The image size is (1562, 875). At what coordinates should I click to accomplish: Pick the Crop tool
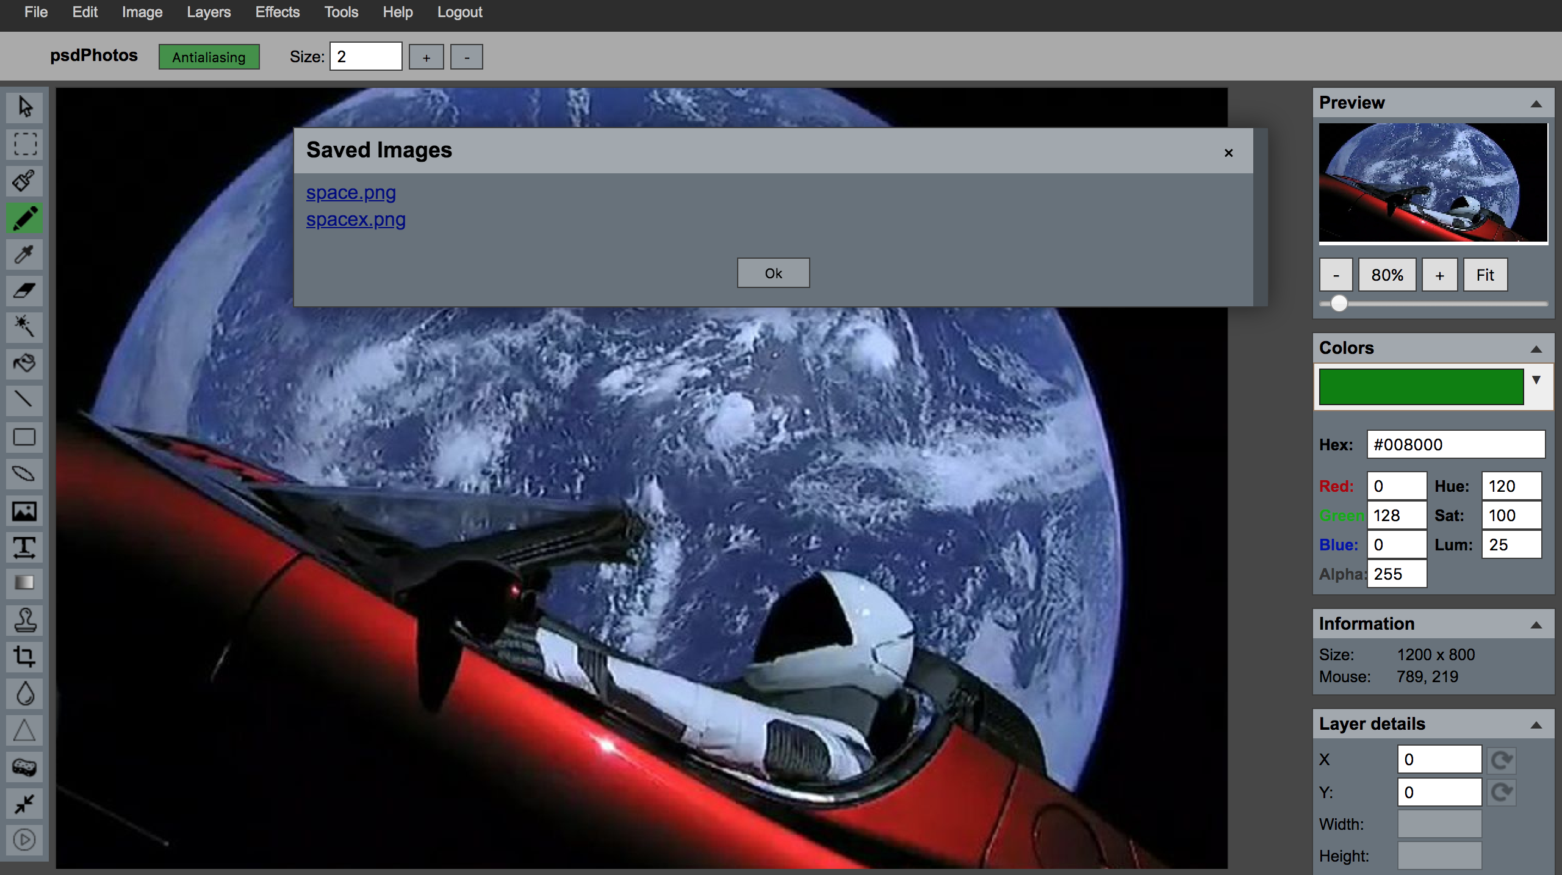(x=24, y=657)
